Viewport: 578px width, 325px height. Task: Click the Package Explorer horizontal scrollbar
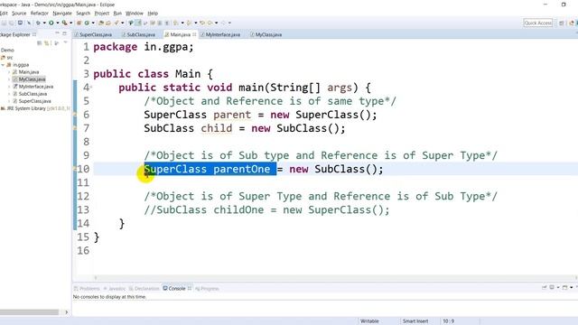point(29,312)
